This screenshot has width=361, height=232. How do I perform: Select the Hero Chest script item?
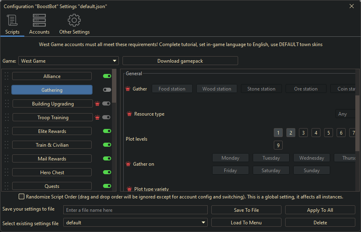[52, 173]
